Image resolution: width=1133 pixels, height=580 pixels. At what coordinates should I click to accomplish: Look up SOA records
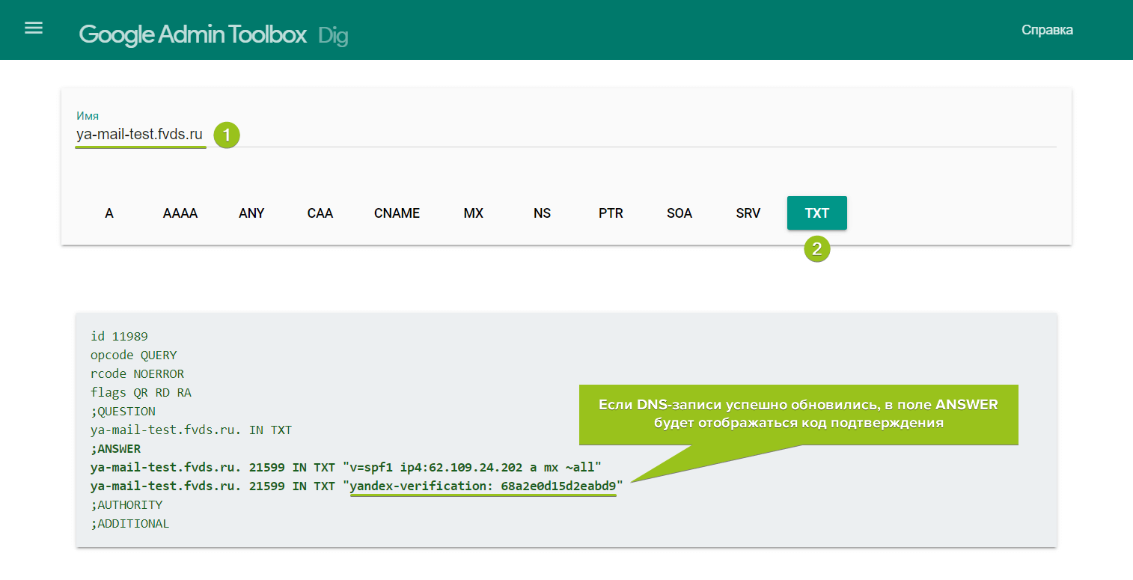[680, 213]
